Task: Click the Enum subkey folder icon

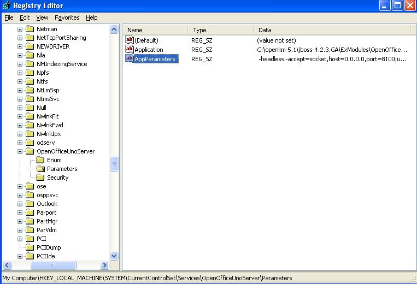Action: (40, 160)
